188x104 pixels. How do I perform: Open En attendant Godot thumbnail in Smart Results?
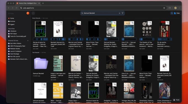click(x=58, y=29)
